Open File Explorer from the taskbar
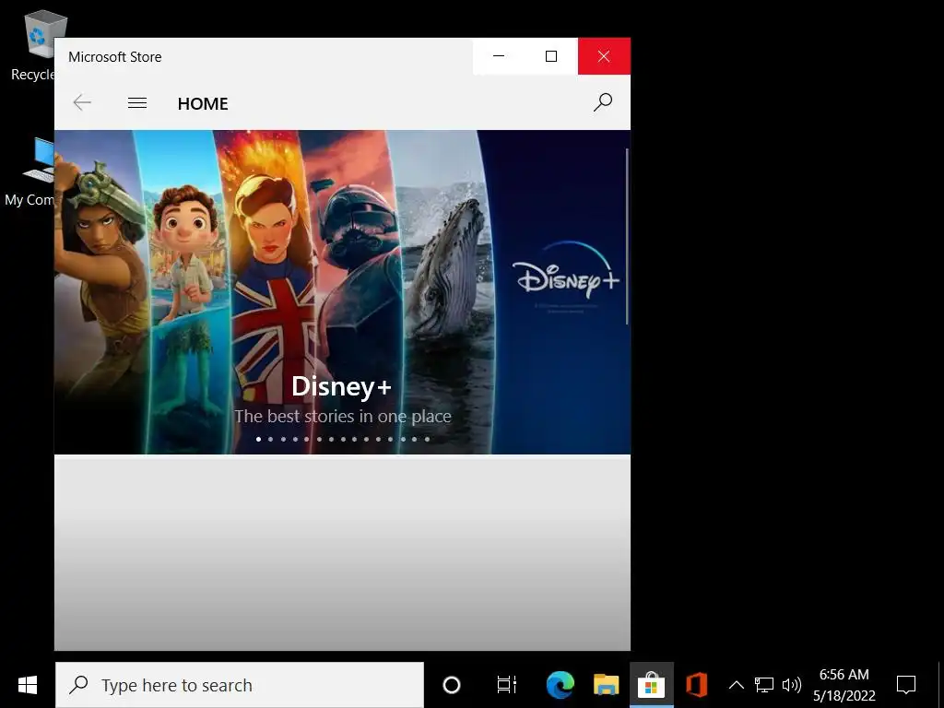 coord(606,685)
